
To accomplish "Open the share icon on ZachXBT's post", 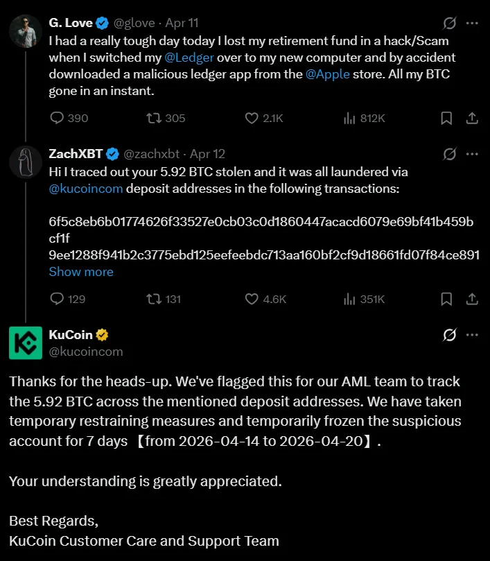I will (x=472, y=299).
